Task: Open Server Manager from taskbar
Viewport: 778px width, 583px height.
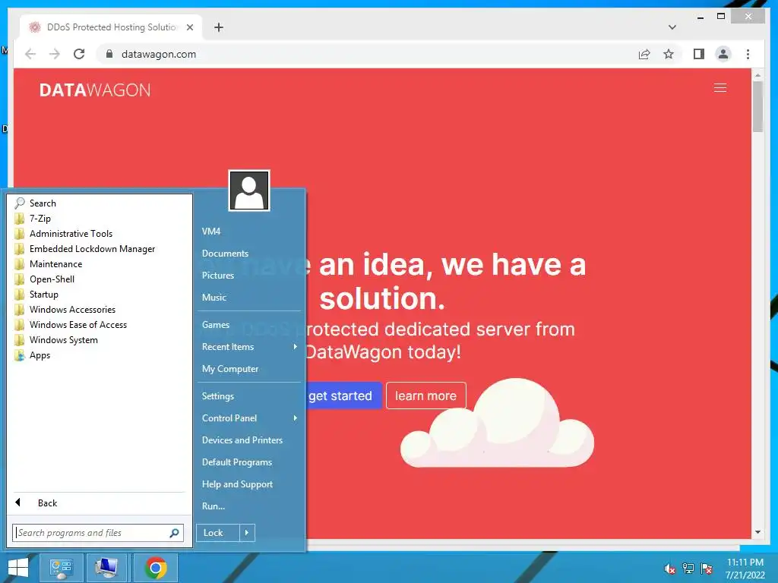Action: pyautogui.click(x=61, y=568)
